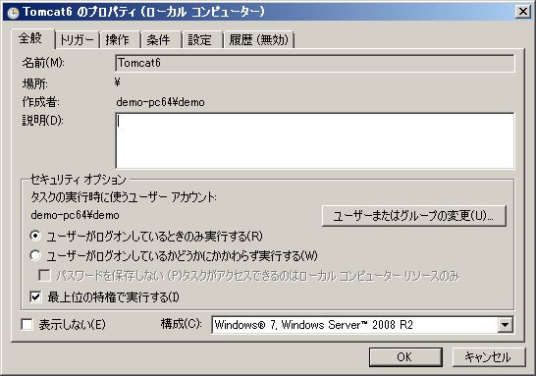Show the 履歴 (無効) tab
The image size is (536, 376).
click(x=259, y=40)
